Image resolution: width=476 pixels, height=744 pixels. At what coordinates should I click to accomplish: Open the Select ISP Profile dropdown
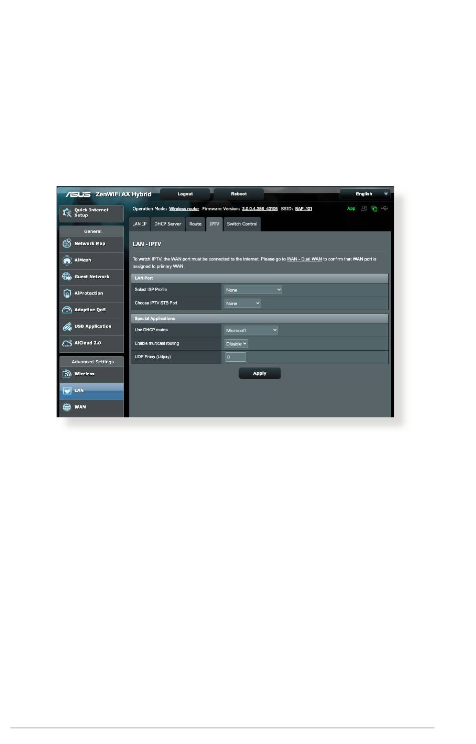[x=253, y=290]
